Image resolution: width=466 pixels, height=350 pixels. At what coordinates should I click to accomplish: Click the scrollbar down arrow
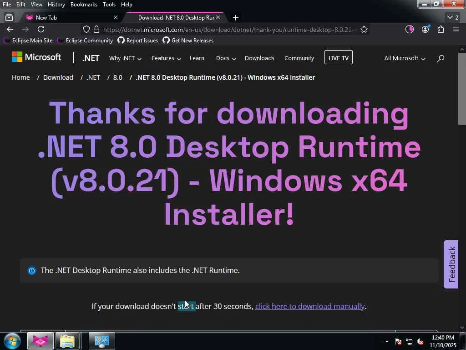(462, 327)
